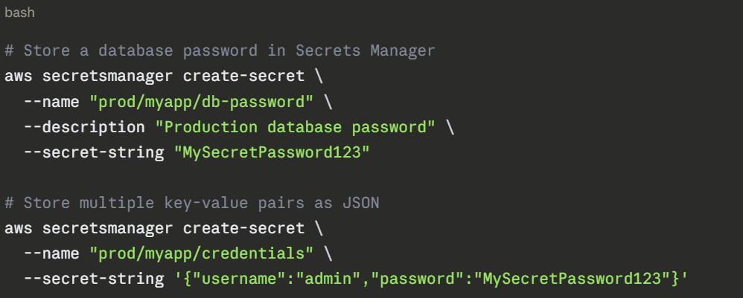Click the trailing backslash after the description string
This screenshot has width=743, height=298.
pyautogui.click(x=450, y=126)
